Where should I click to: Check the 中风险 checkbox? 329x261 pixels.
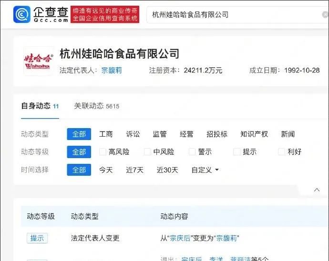pyautogui.click(x=147, y=151)
